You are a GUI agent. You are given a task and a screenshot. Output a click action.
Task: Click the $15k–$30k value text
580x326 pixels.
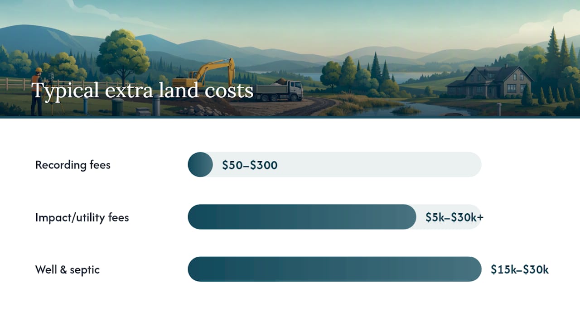pos(520,270)
